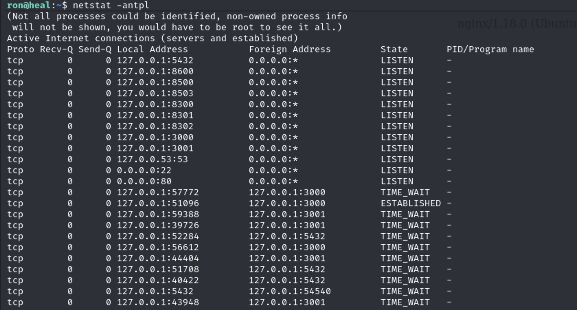Select the 127.0.0.1:8503 address
Image resolution: width=577 pixels, height=310 pixels.
[155, 93]
